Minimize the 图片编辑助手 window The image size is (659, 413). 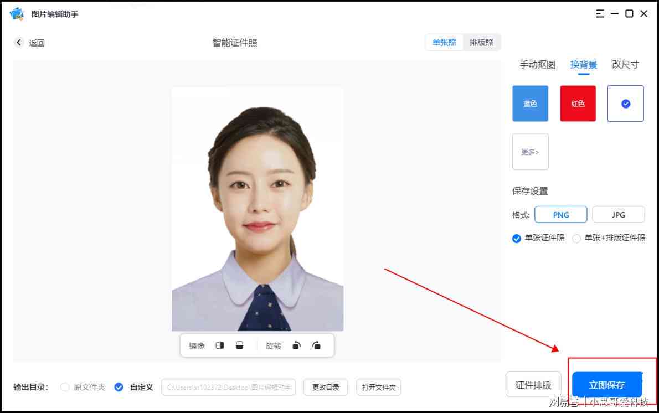[615, 14]
